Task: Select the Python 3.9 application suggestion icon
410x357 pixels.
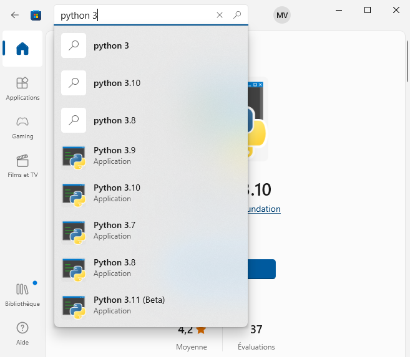Action: pos(74,158)
